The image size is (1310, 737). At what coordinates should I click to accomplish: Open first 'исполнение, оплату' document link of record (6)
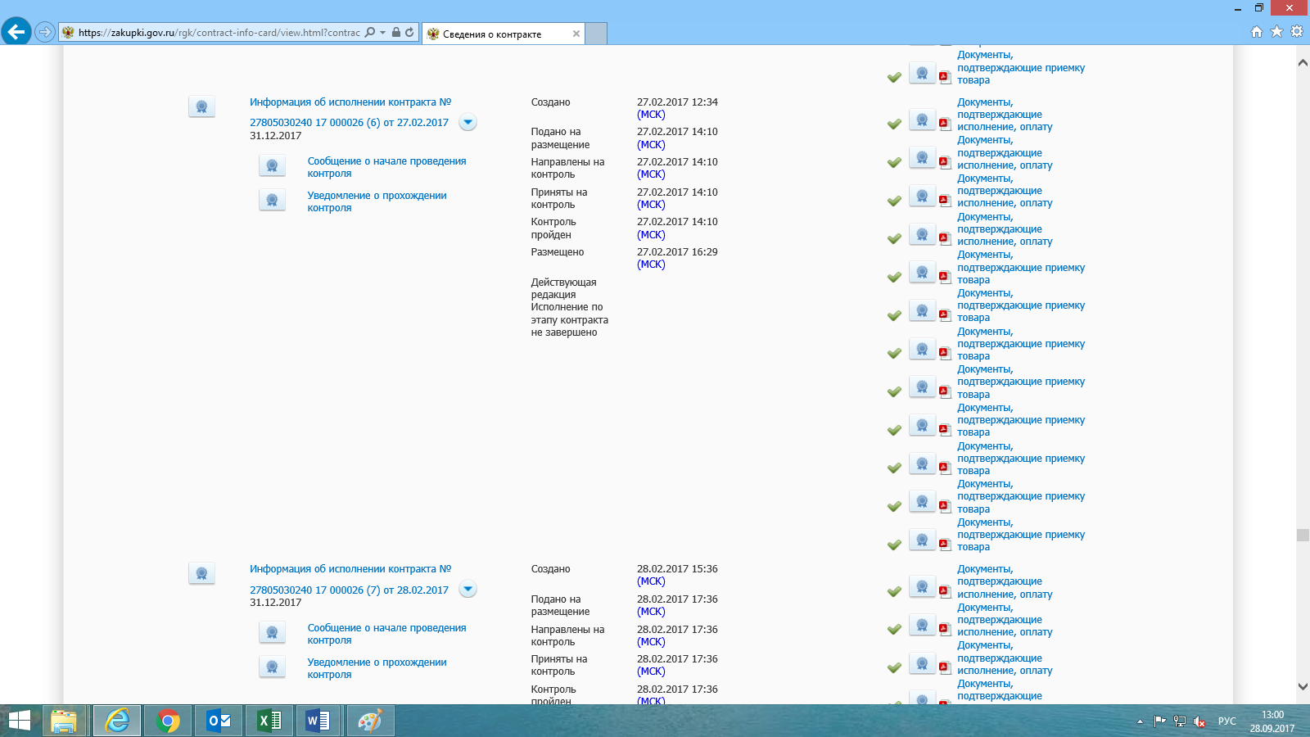coord(1005,115)
